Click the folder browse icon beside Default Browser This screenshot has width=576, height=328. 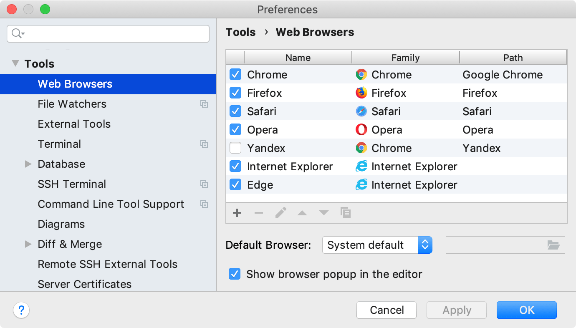[553, 245]
